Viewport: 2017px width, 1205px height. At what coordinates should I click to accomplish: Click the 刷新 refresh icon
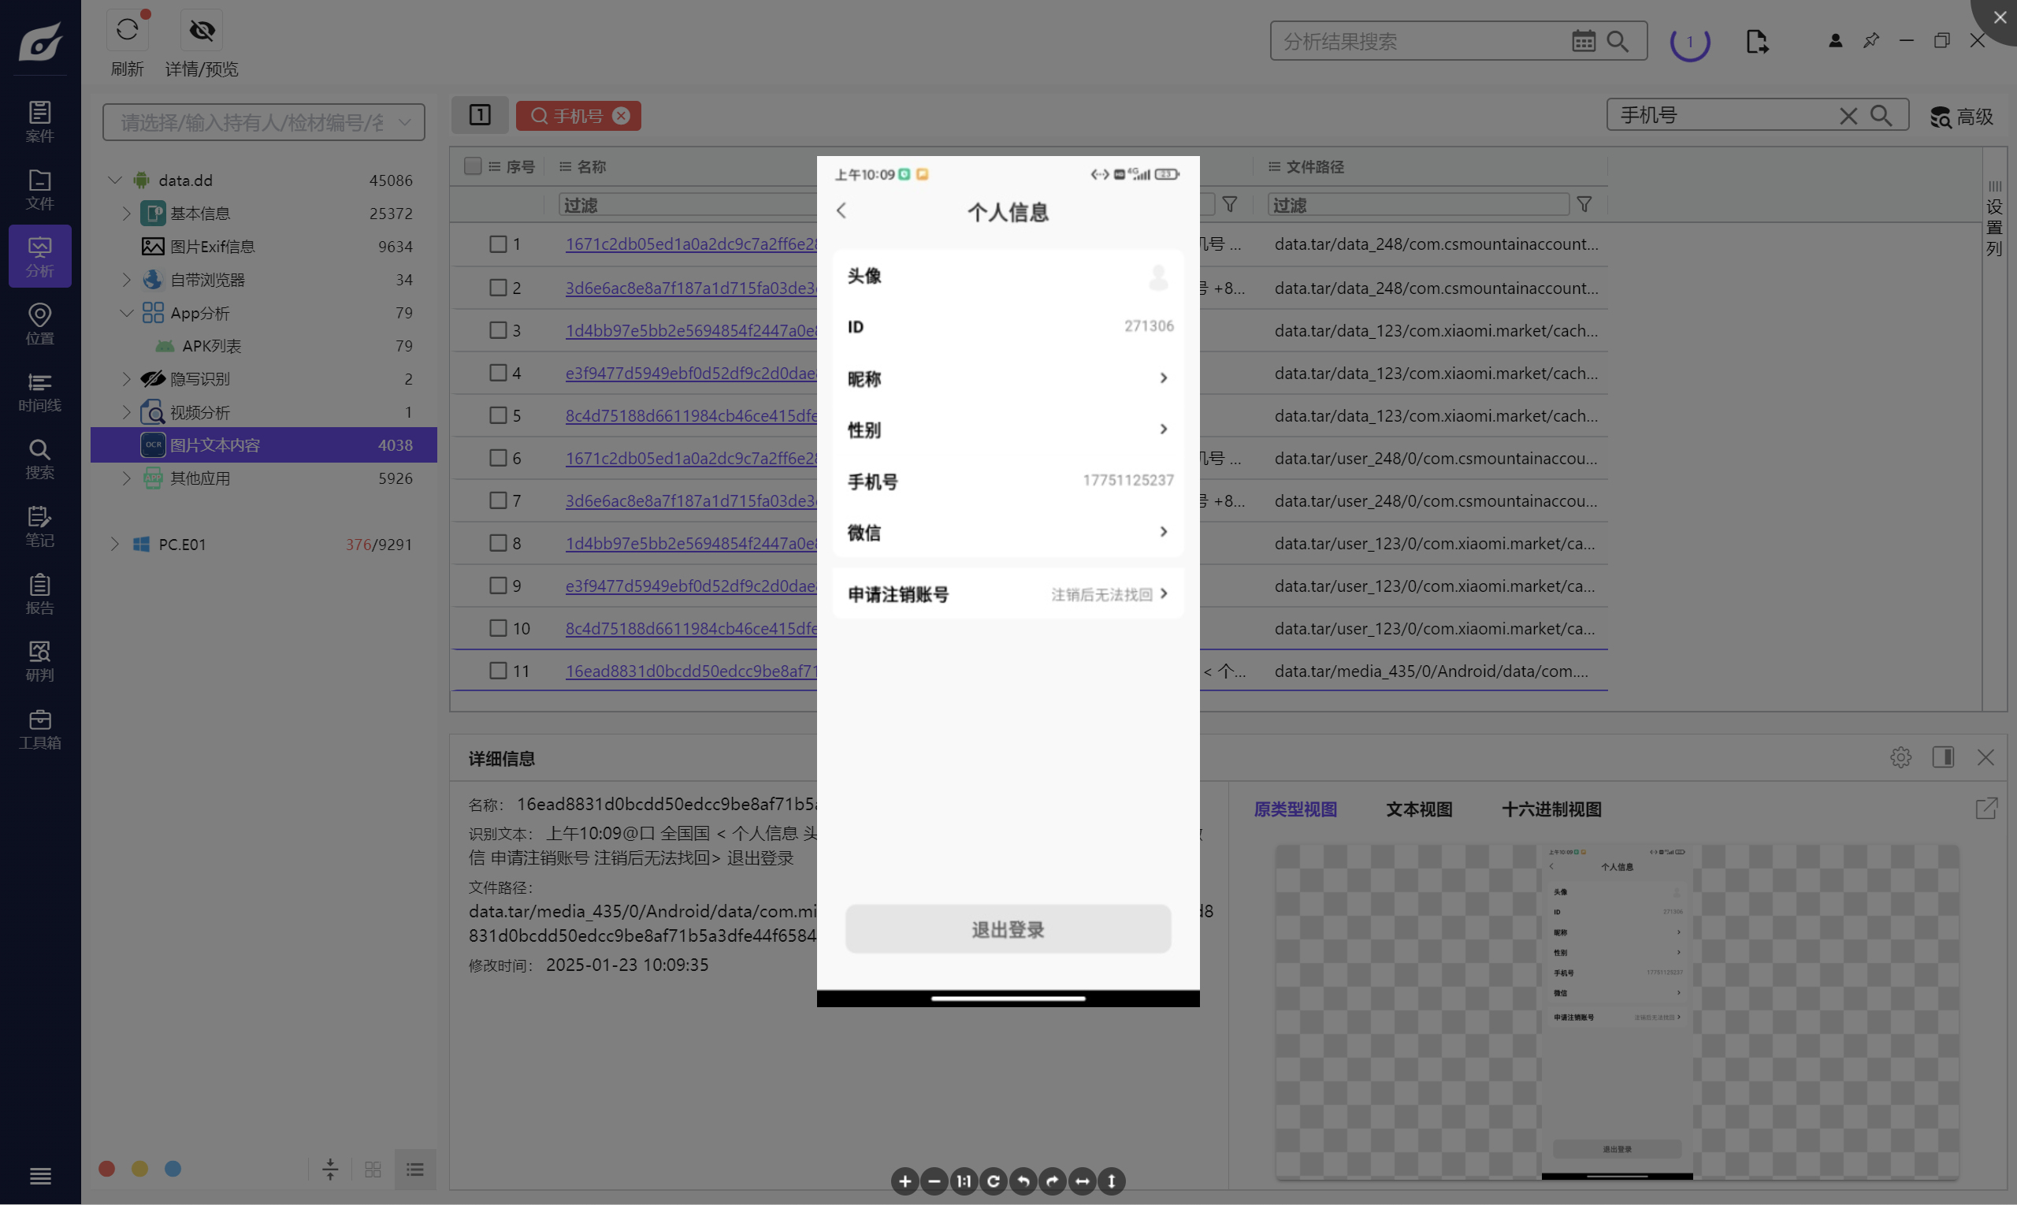128,30
